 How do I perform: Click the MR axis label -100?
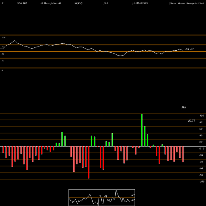click(x=202, y=182)
